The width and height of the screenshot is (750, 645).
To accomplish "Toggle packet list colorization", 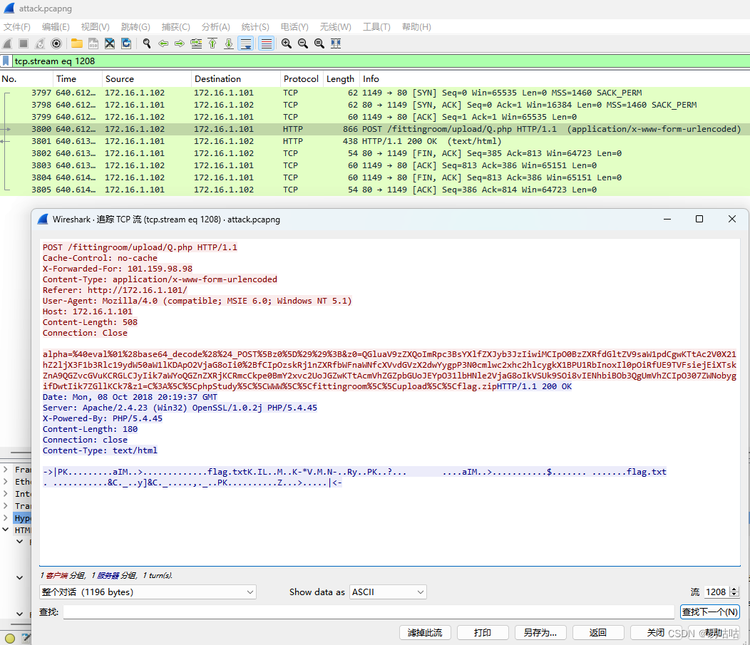I will click(x=266, y=43).
